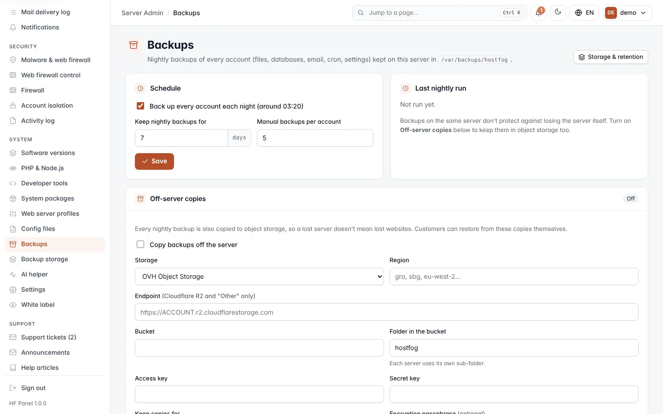Click the Backup storage layers icon
Screen dimensions: 663x414
13,259
